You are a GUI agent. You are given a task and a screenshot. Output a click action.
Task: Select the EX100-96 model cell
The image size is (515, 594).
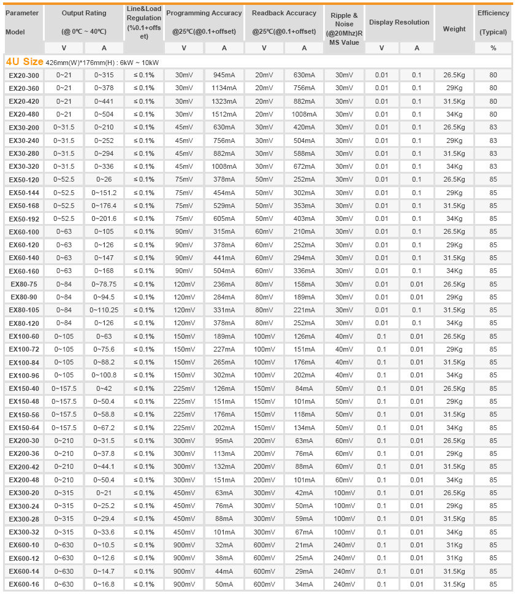[x=24, y=376]
